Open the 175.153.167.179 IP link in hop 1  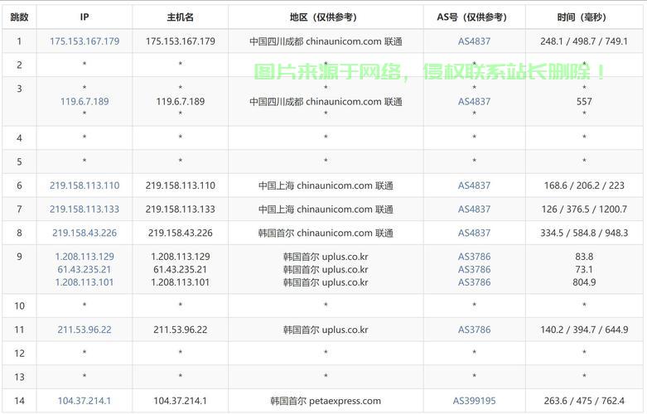pyautogui.click(x=84, y=41)
